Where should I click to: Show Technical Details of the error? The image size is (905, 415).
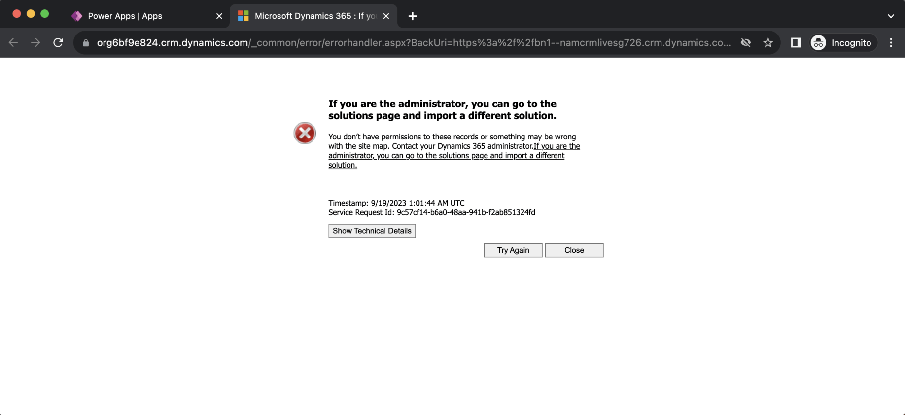pyautogui.click(x=372, y=231)
